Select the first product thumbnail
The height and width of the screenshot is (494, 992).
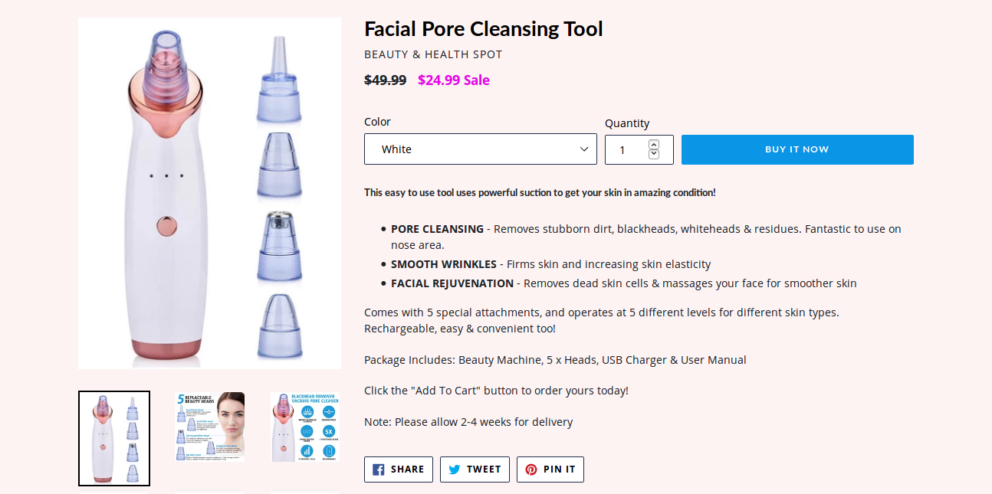click(114, 438)
